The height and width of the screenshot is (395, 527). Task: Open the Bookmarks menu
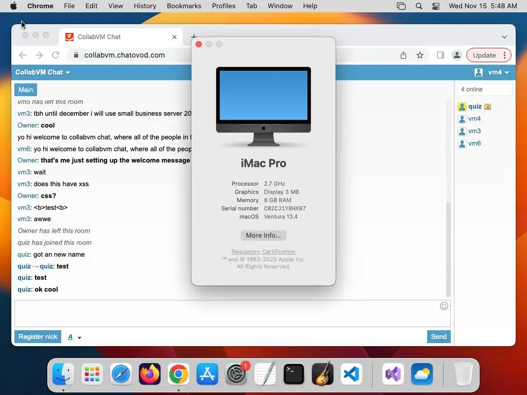click(x=184, y=6)
